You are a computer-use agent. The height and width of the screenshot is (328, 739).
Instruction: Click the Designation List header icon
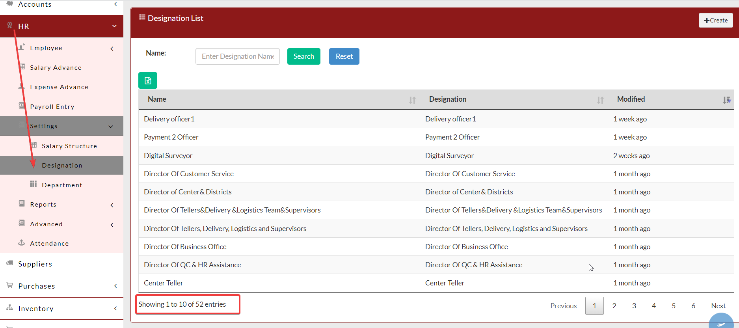142,17
